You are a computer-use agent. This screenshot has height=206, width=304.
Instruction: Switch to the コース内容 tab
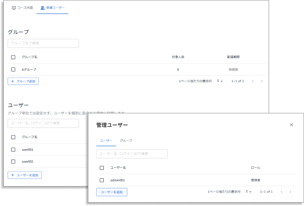pos(22,8)
